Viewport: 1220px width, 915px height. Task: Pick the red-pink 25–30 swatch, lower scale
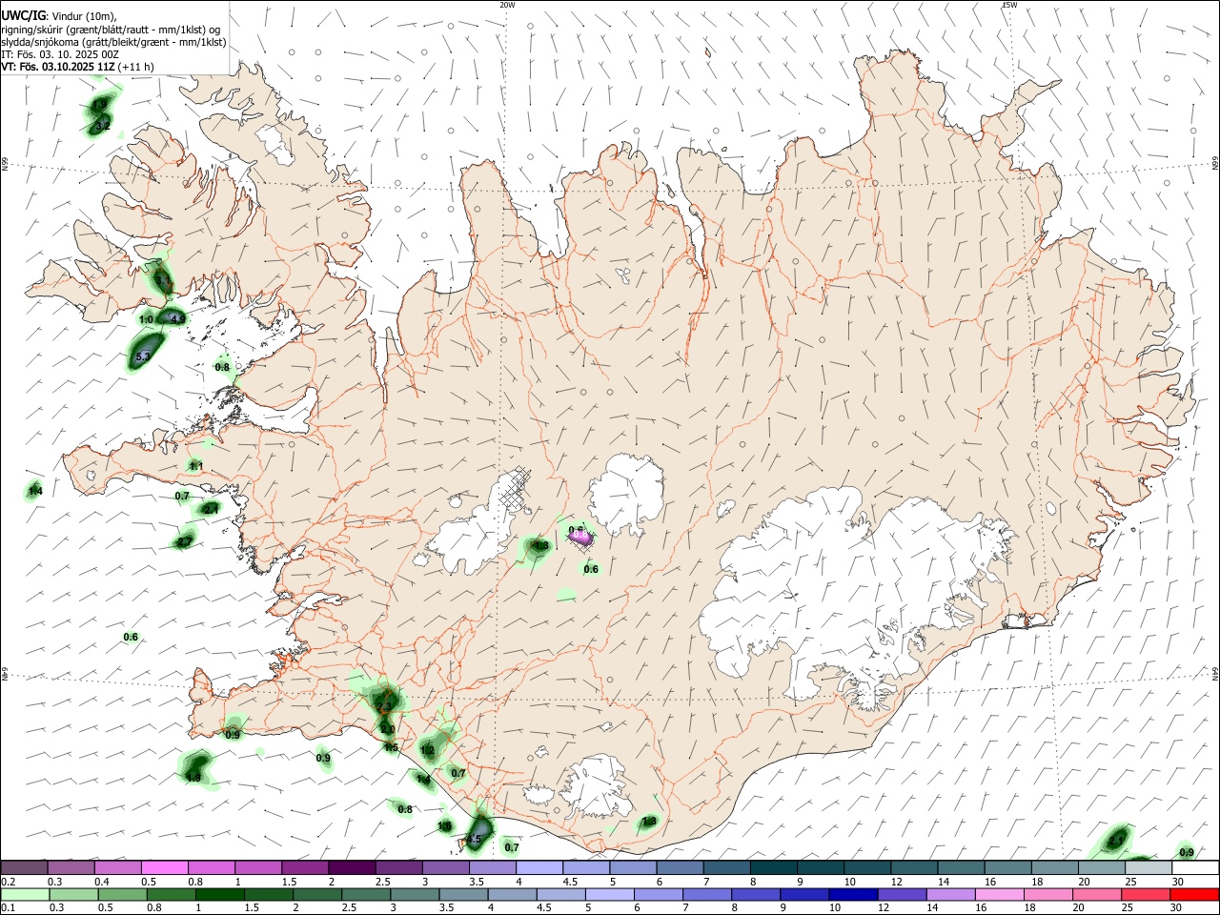[x=1146, y=895]
